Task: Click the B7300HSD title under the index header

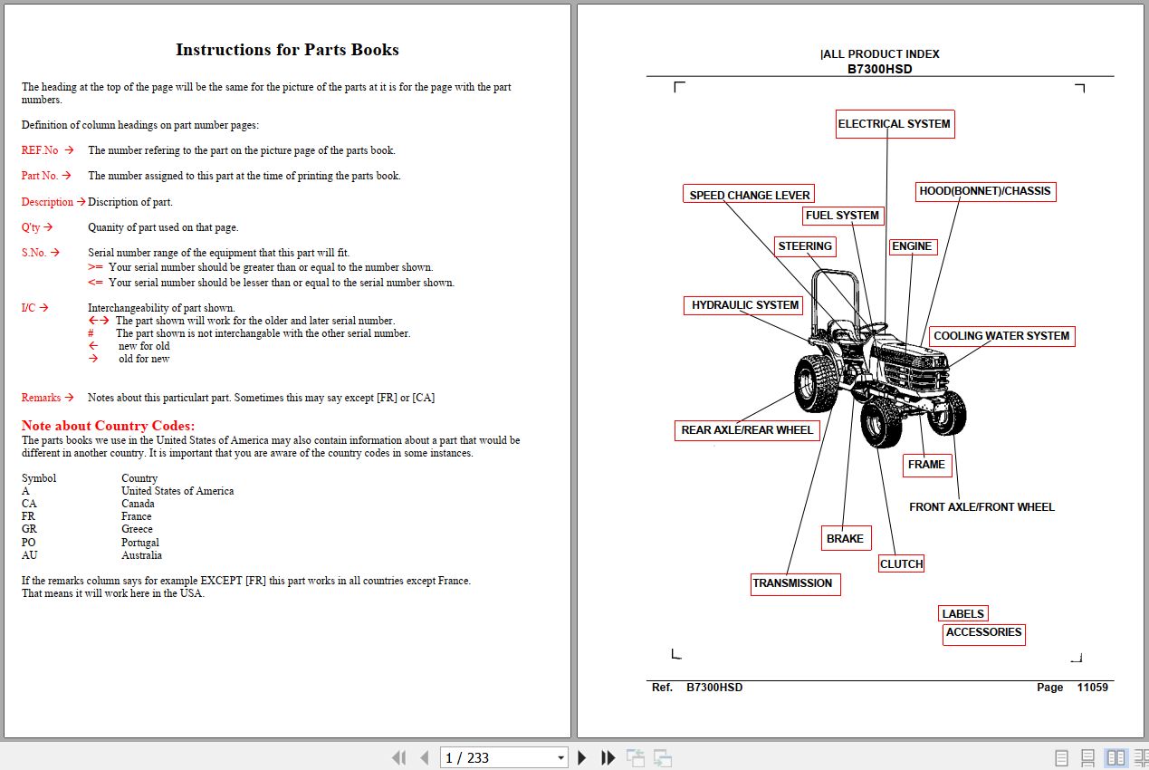Action: [879, 69]
